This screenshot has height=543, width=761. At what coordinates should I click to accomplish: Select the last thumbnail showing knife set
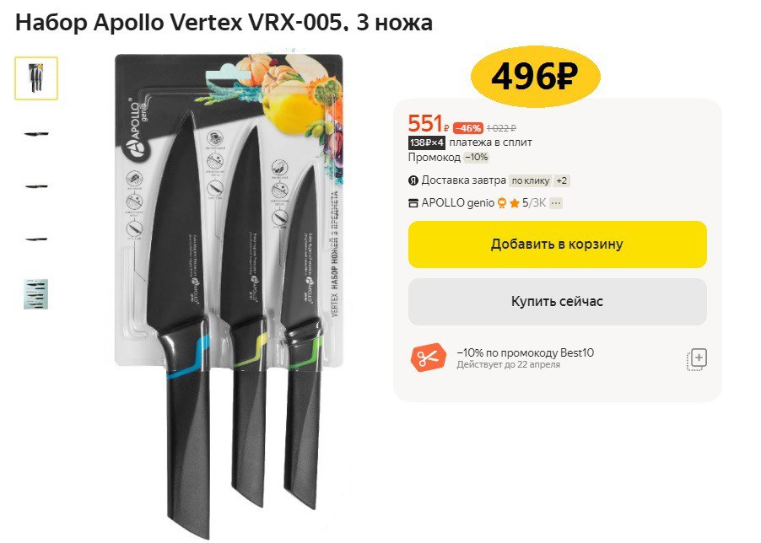tap(36, 294)
